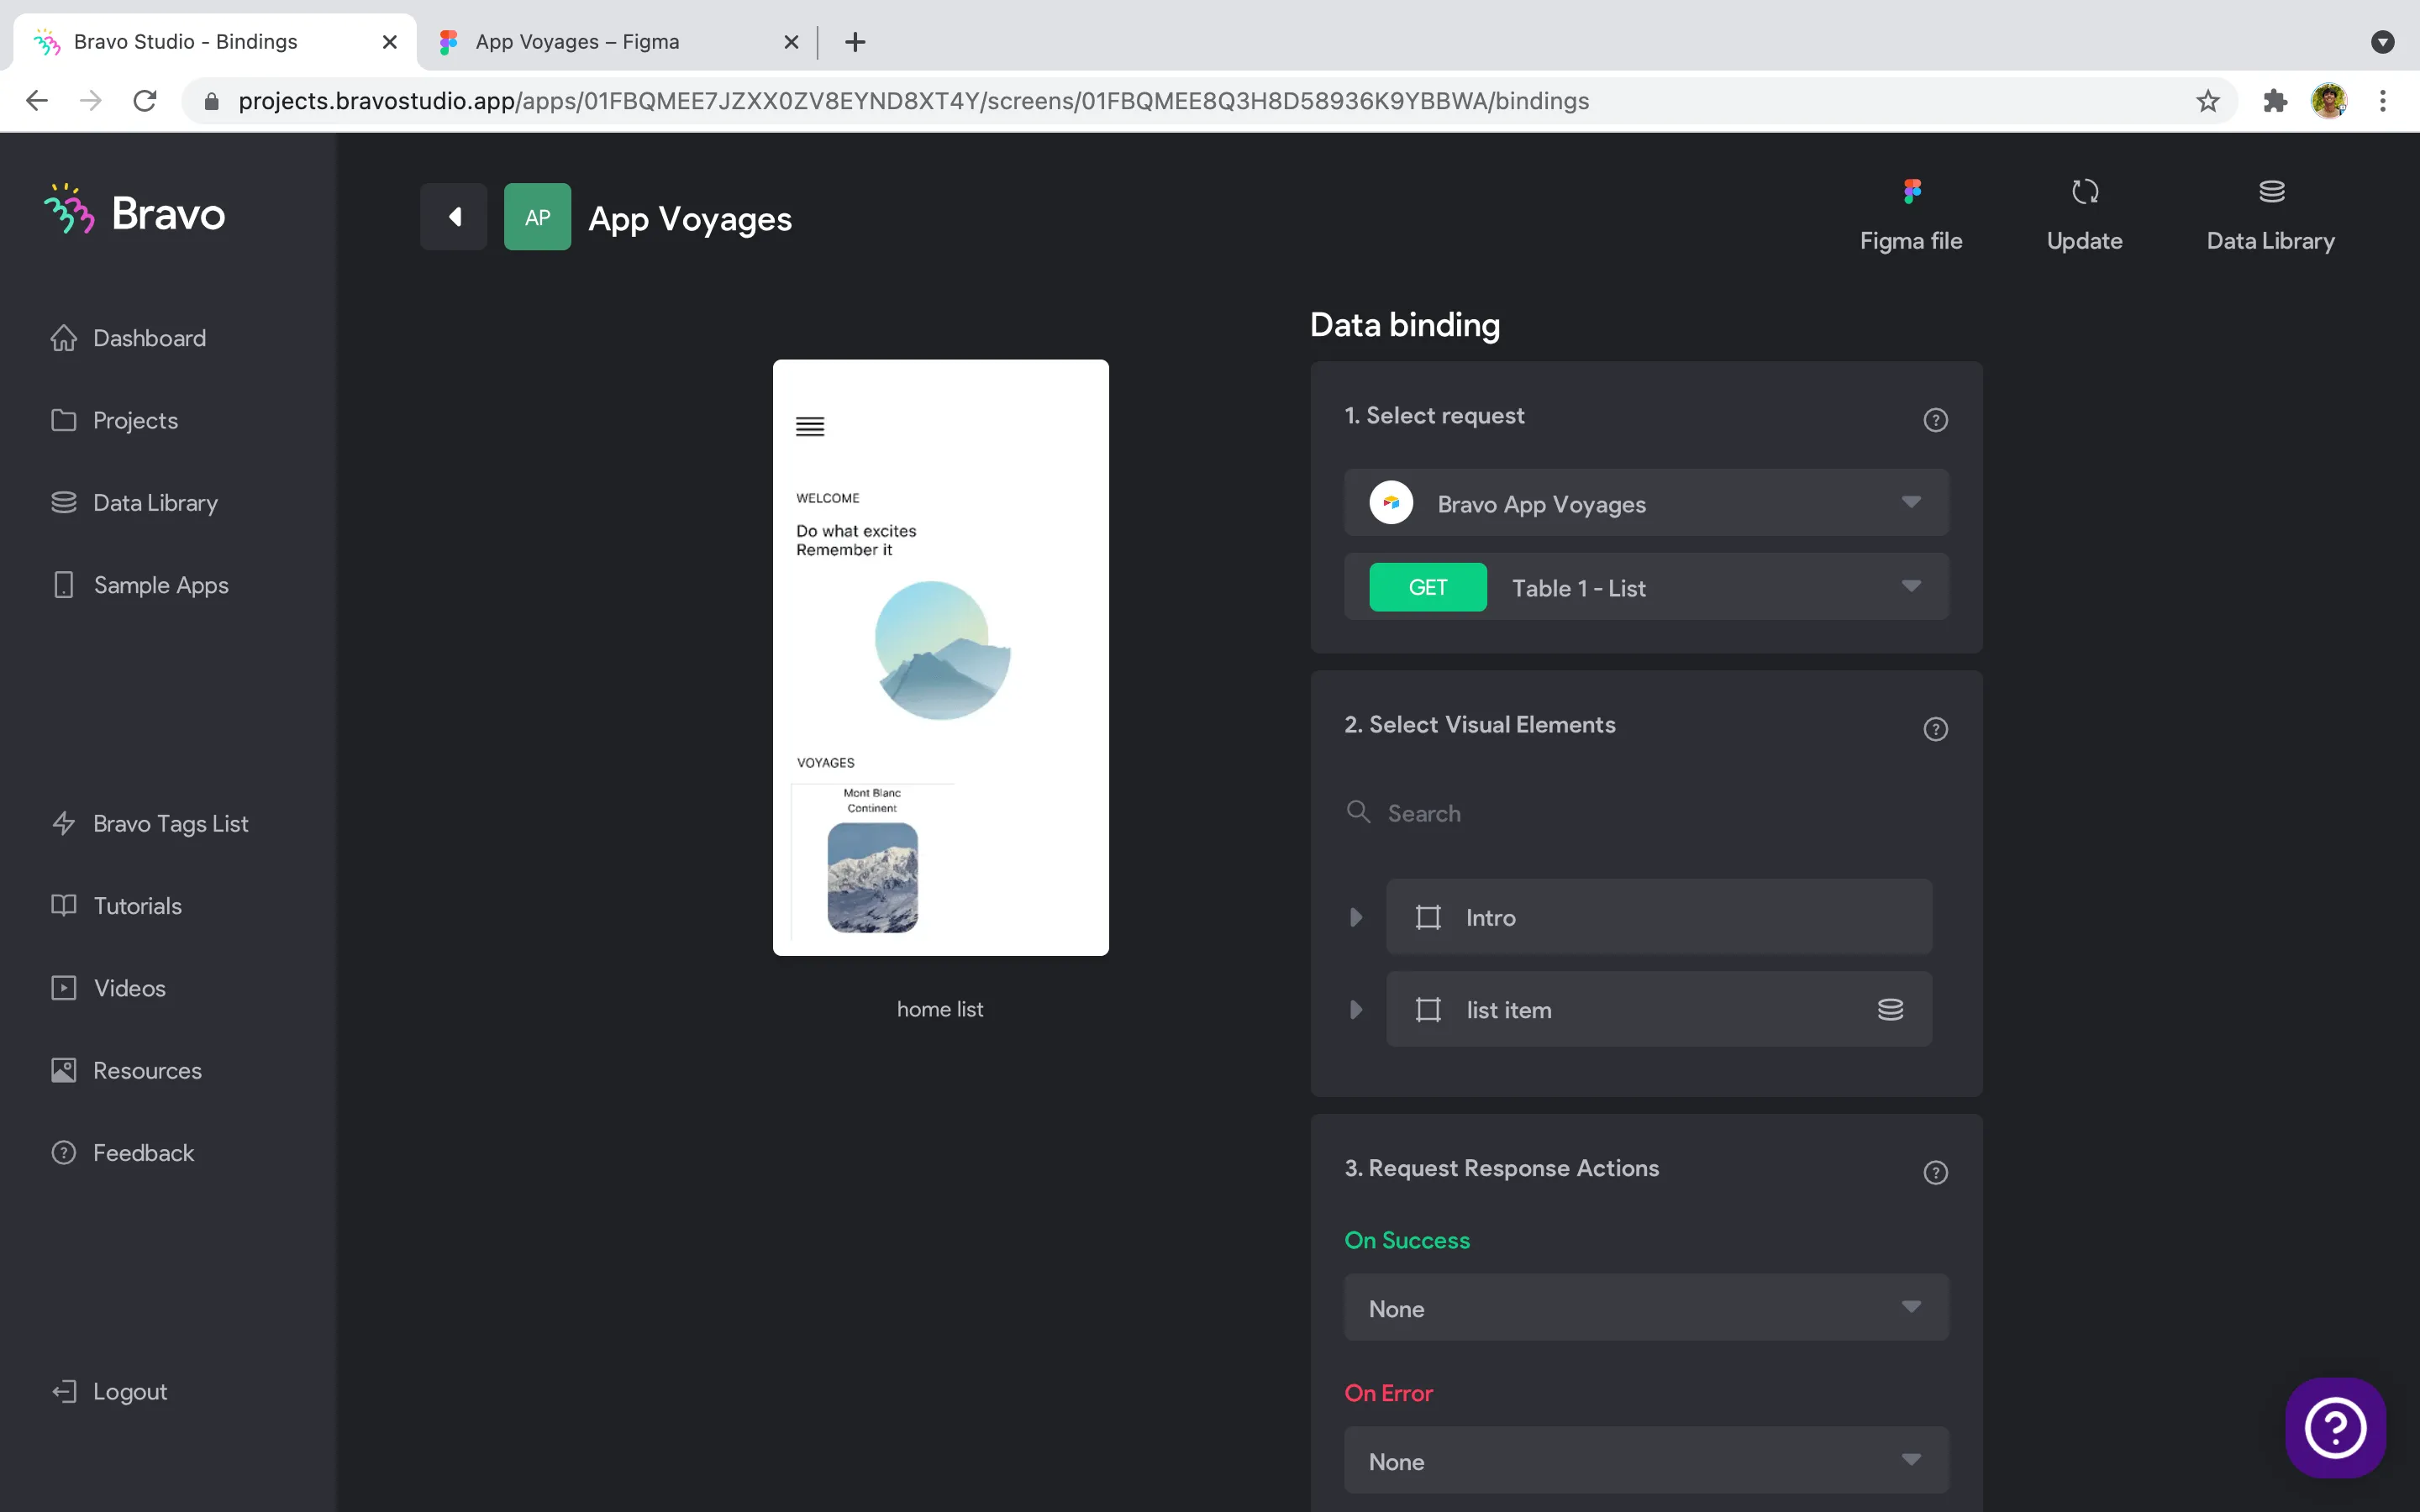The height and width of the screenshot is (1512, 2420).
Task: Open a new browser tab
Action: coord(855,42)
